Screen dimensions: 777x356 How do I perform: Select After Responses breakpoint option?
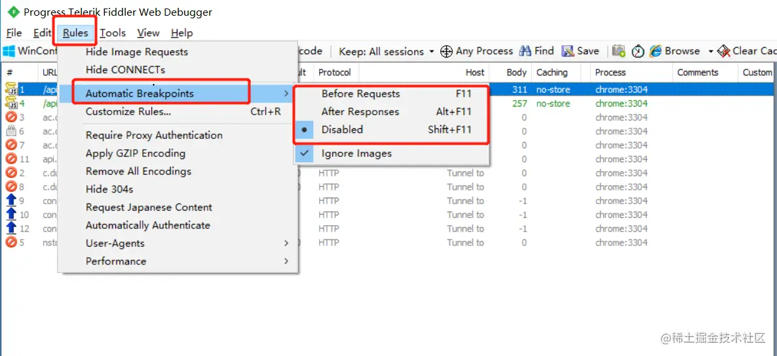click(x=391, y=111)
